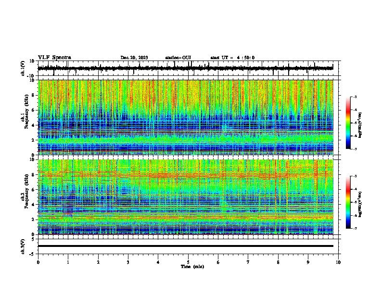Click the 'start UT = 4:50:0' text

[x=232, y=58]
